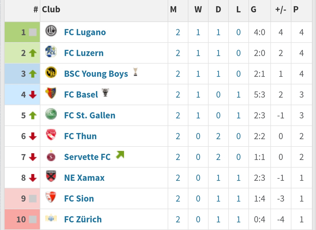Screen dimensions: 316x230
Task: Click the FC Basel club crest
Action: click(51, 93)
